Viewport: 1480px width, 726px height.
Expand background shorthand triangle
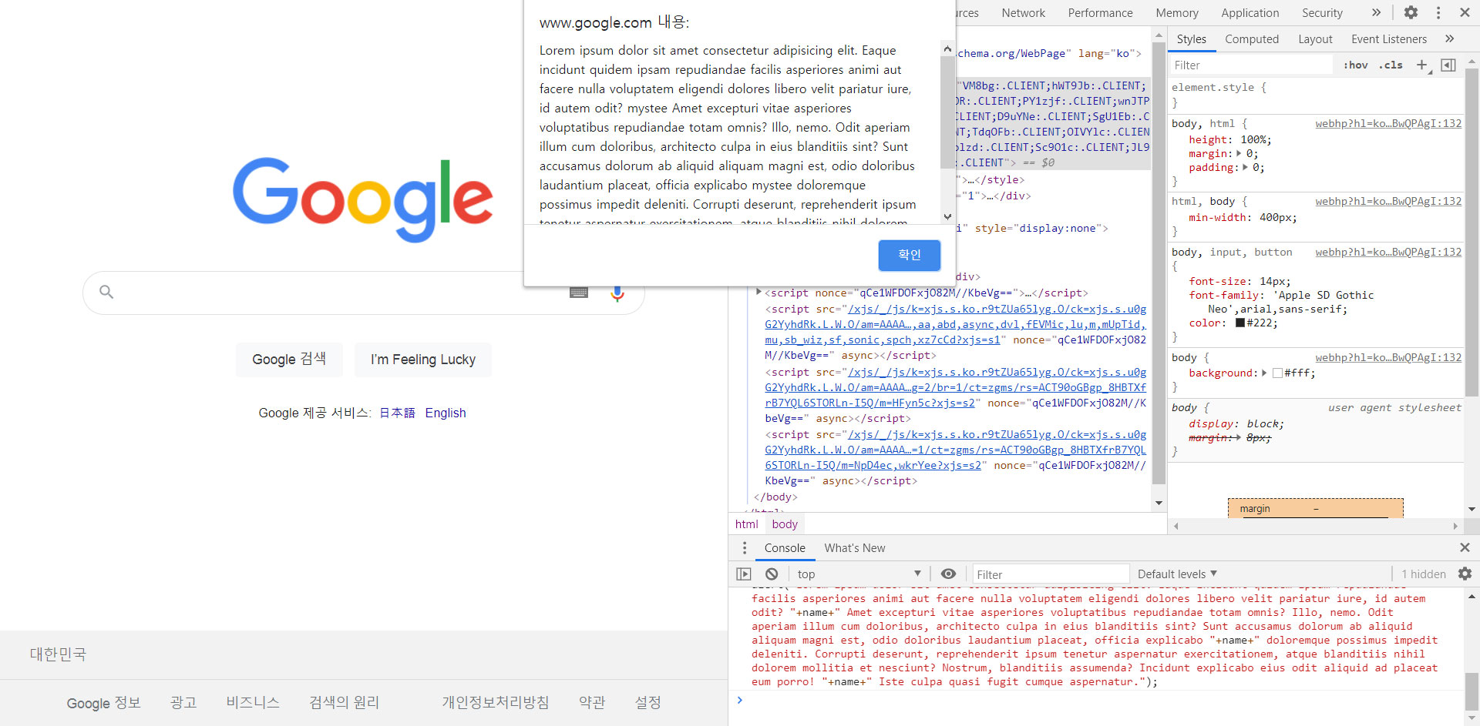click(1264, 373)
